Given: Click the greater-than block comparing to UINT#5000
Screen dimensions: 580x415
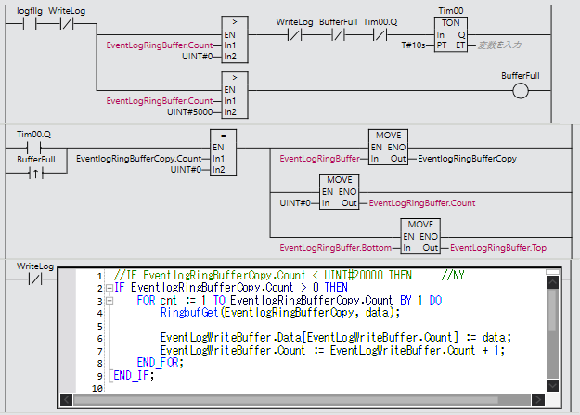Looking at the screenshot, I should [x=236, y=95].
